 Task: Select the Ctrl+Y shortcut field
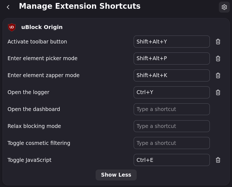[172, 92]
